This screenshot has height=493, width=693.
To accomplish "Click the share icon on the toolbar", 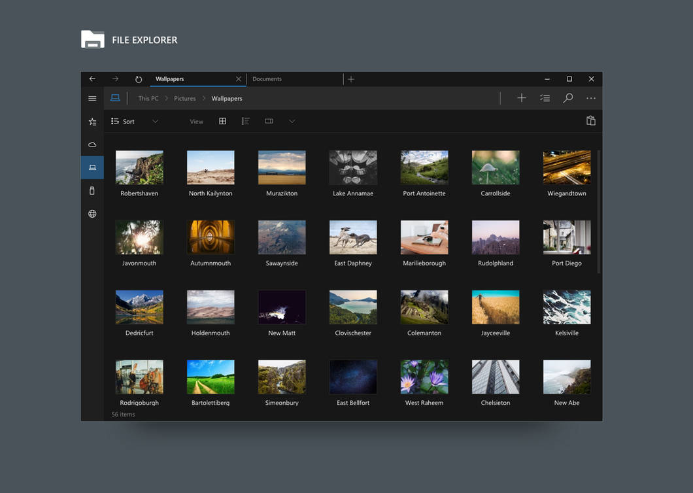I will (591, 120).
